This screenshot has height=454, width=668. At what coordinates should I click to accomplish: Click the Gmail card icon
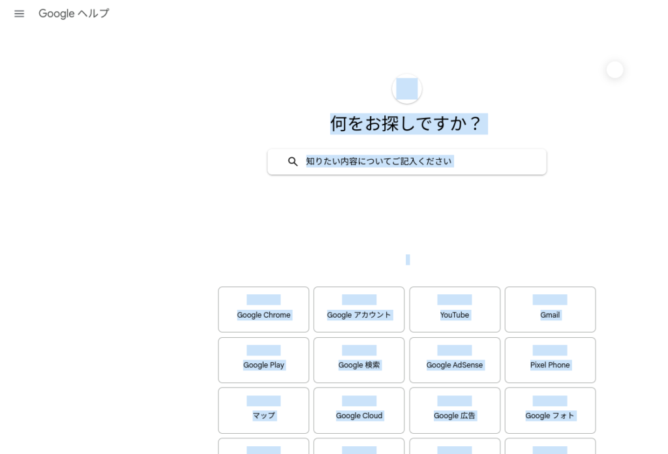click(550, 300)
